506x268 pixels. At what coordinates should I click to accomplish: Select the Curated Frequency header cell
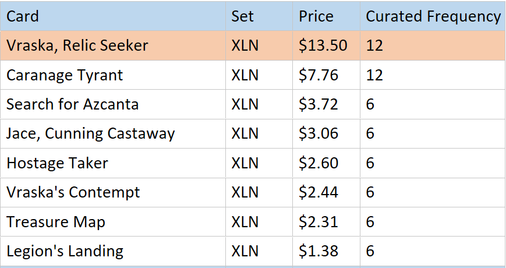[433, 16]
